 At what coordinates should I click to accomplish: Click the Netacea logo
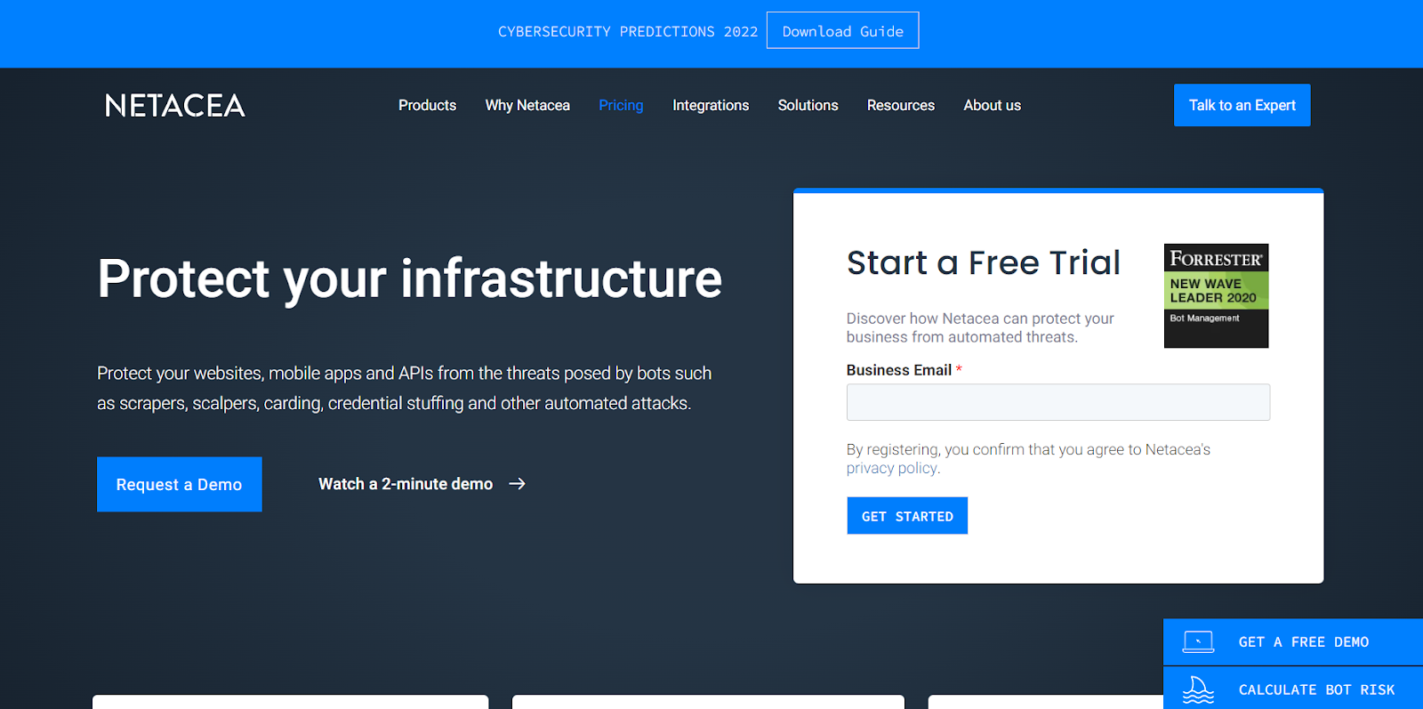coord(175,106)
